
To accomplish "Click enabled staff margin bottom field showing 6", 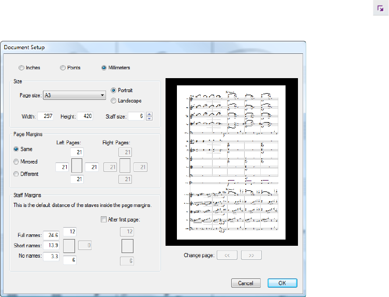I will coord(70,260).
